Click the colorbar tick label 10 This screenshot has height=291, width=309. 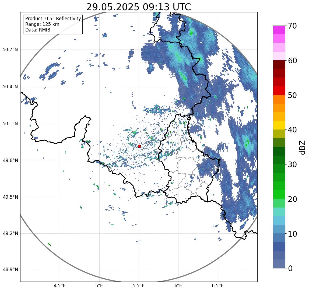pos(292,234)
